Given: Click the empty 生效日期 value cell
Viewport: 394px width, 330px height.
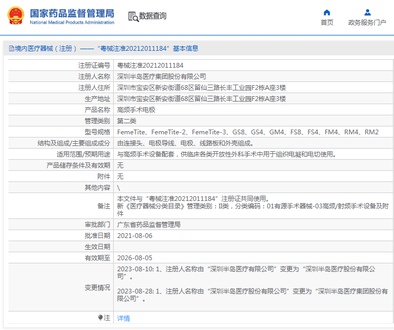Looking at the screenshot, I should tap(253, 246).
